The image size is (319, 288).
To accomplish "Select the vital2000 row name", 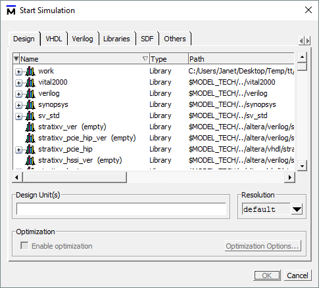I will 53,82.
